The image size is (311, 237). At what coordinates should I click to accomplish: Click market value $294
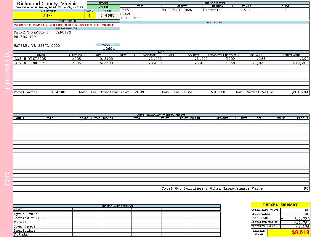304,59
